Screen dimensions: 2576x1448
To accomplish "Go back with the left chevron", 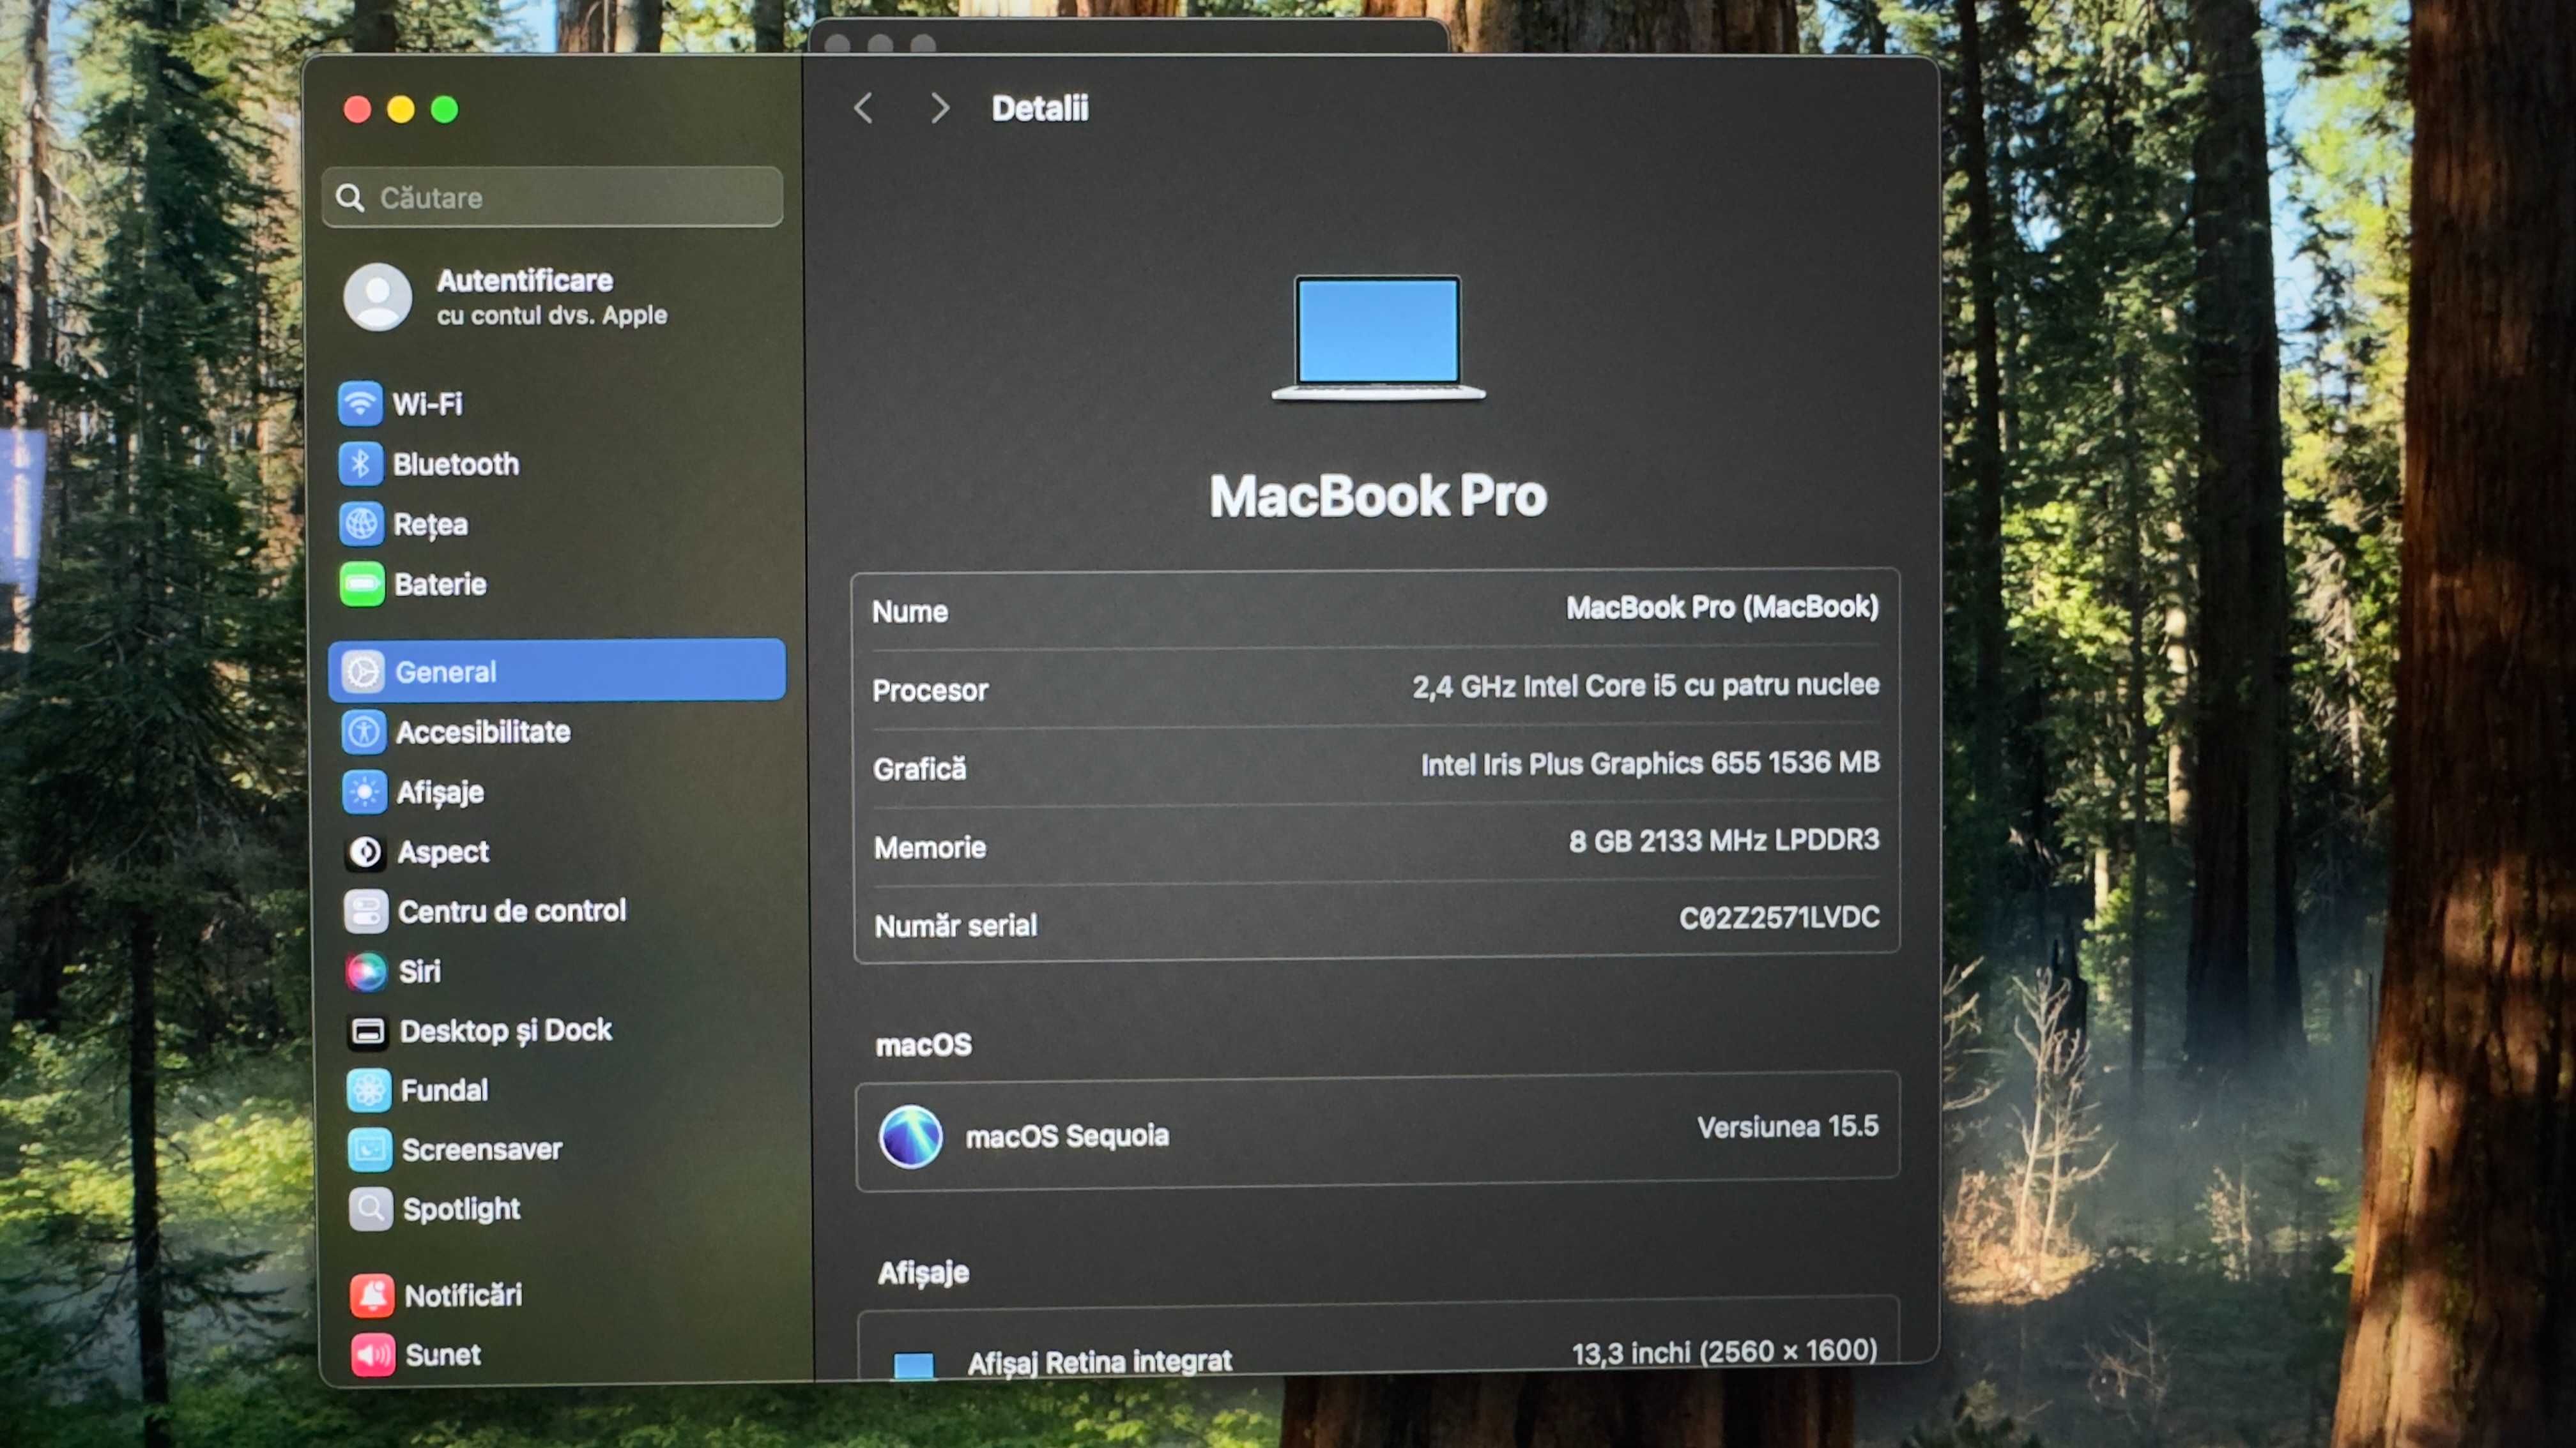I will (864, 108).
